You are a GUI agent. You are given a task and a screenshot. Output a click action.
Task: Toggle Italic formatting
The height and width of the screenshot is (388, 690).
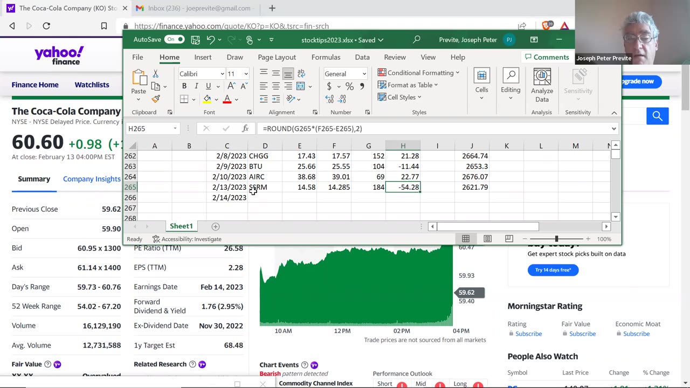tap(196, 86)
